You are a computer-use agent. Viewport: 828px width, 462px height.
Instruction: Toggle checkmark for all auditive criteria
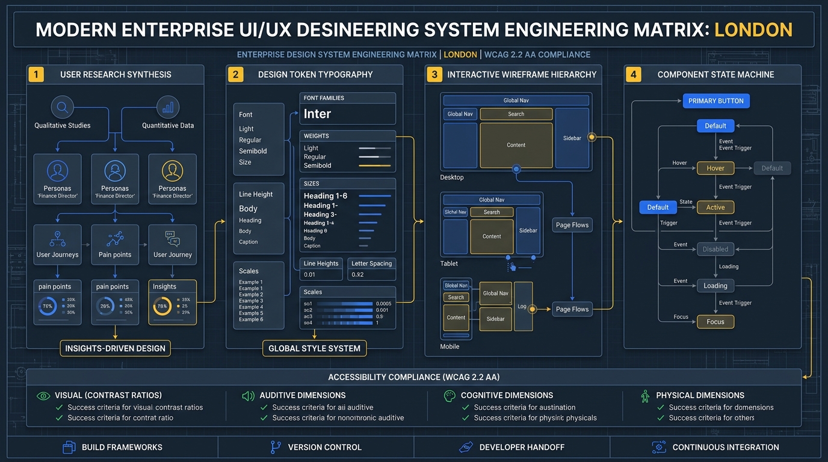pyautogui.click(x=264, y=407)
